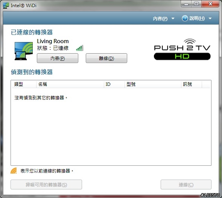
Task: Click the 連線(C) connect button
Action: (186, 184)
